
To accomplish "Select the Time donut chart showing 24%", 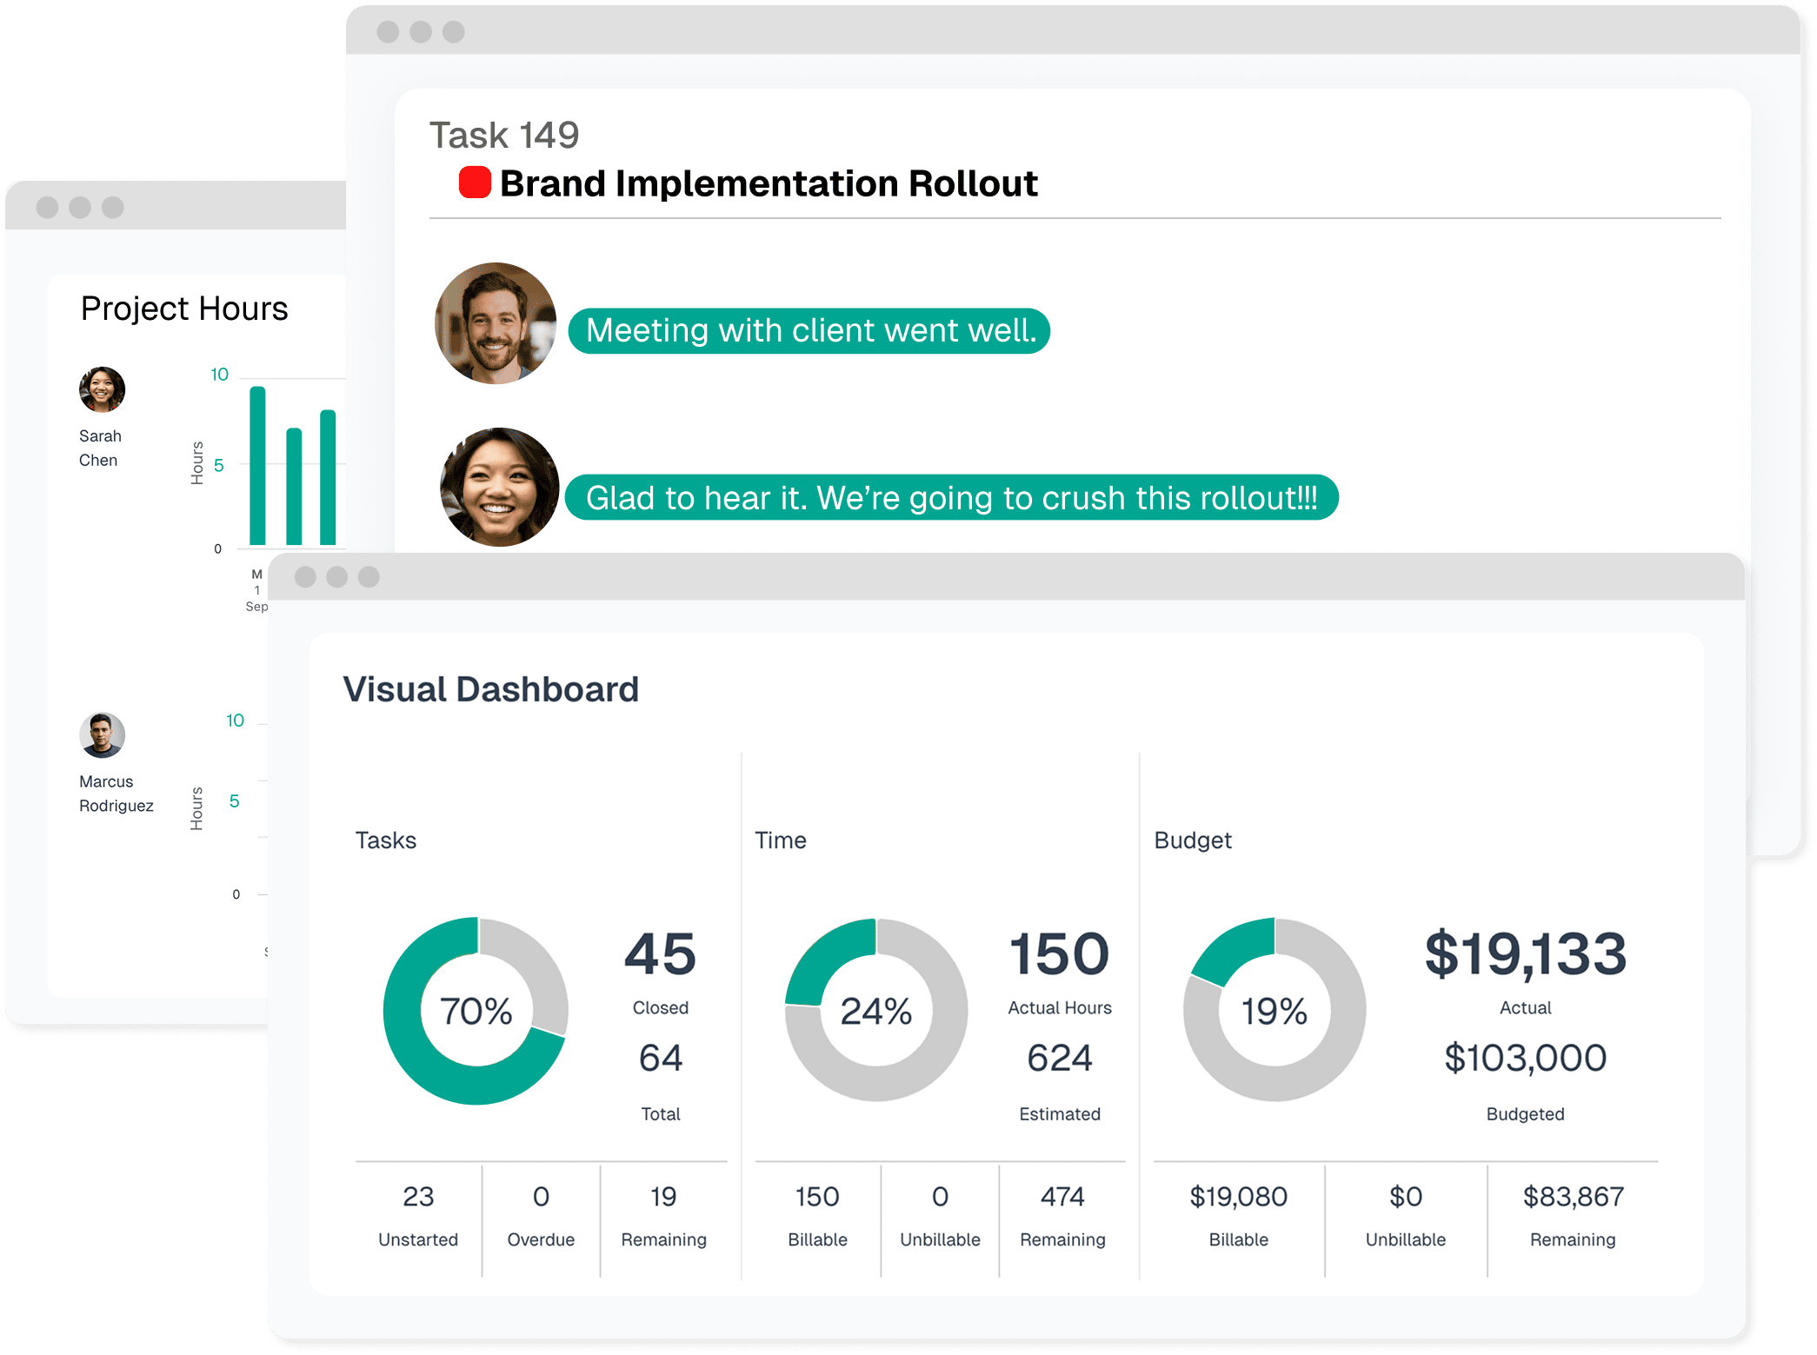I will (x=875, y=1010).
